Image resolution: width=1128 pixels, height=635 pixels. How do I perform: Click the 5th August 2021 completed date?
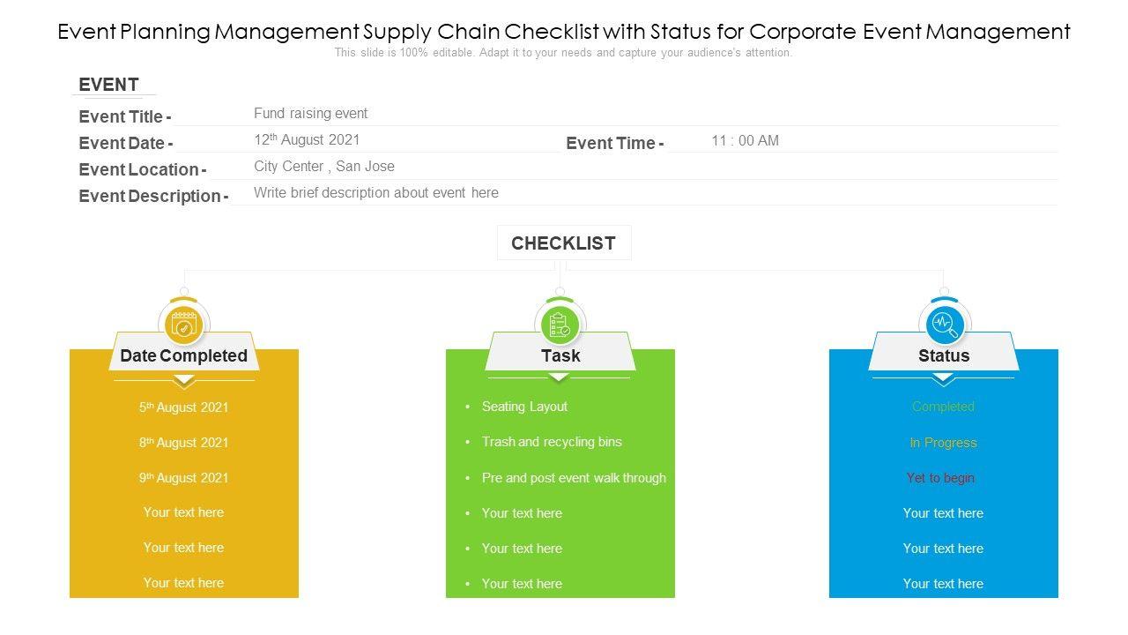coord(183,407)
